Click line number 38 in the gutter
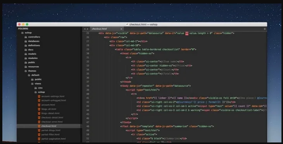The height and width of the screenshot is (144, 283). click(x=88, y=86)
